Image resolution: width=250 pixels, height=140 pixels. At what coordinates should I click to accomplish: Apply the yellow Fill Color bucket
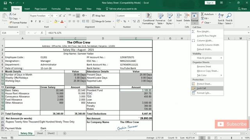[x=55, y=21]
